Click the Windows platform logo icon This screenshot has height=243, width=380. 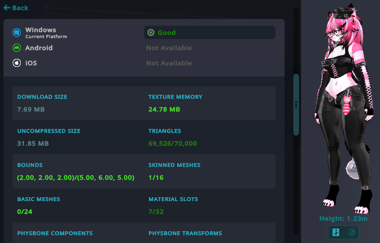(17, 32)
